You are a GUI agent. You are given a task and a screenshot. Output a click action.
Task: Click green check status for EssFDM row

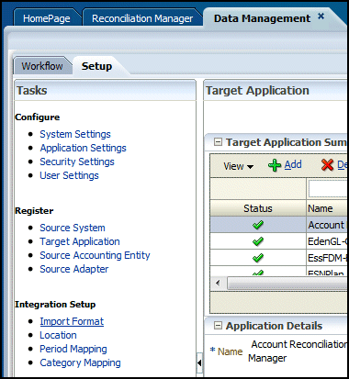coord(258,258)
